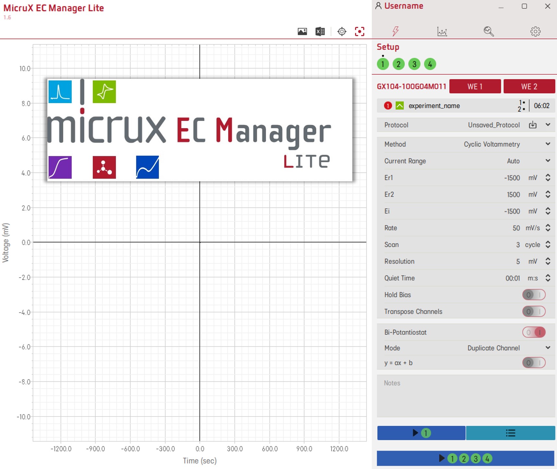Click the save protocol icon
Viewport: 557px width, 469px height.
[533, 125]
